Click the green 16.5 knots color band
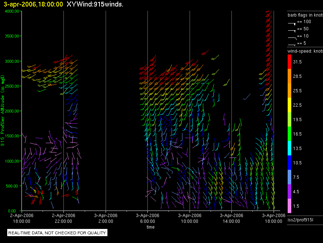Image resolution: width=323 pixels, height=243 pixels. pyautogui.click(x=289, y=134)
